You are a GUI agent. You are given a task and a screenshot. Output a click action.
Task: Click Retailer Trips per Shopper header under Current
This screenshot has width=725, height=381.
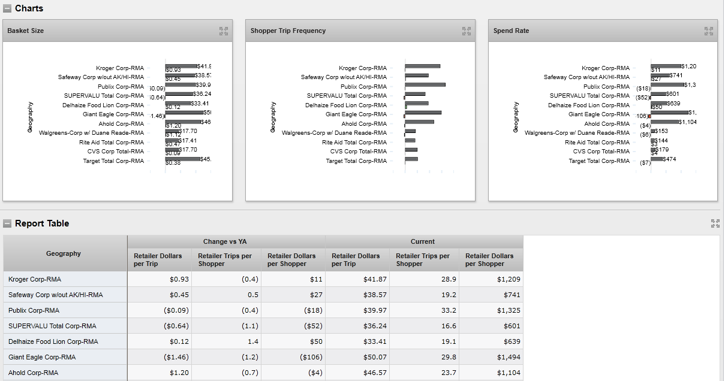[423, 259]
